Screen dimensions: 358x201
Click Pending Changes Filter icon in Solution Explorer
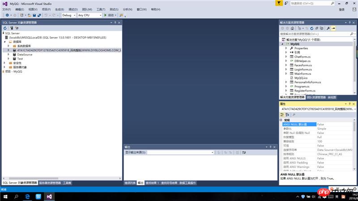click(x=299, y=28)
